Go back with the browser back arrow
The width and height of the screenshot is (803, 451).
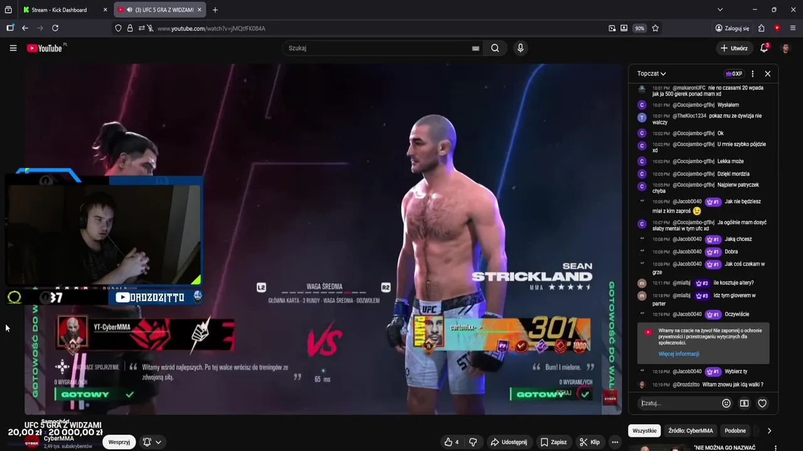click(x=24, y=28)
